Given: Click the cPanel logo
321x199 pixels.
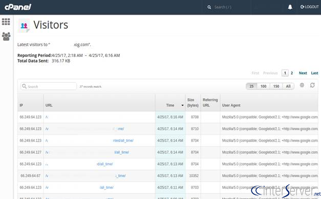Looking at the screenshot, I should [18, 7].
